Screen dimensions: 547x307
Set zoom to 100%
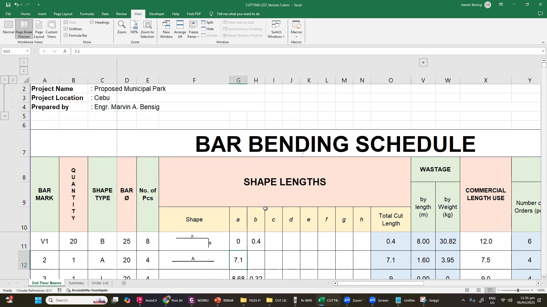point(134,28)
